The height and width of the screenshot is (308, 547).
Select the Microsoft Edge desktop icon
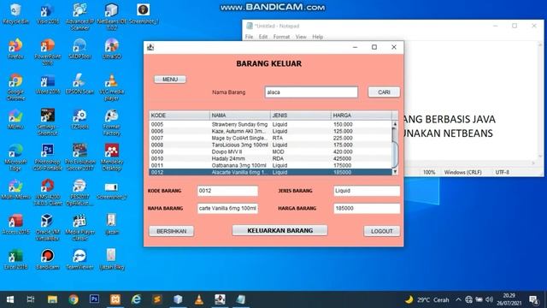click(x=15, y=157)
